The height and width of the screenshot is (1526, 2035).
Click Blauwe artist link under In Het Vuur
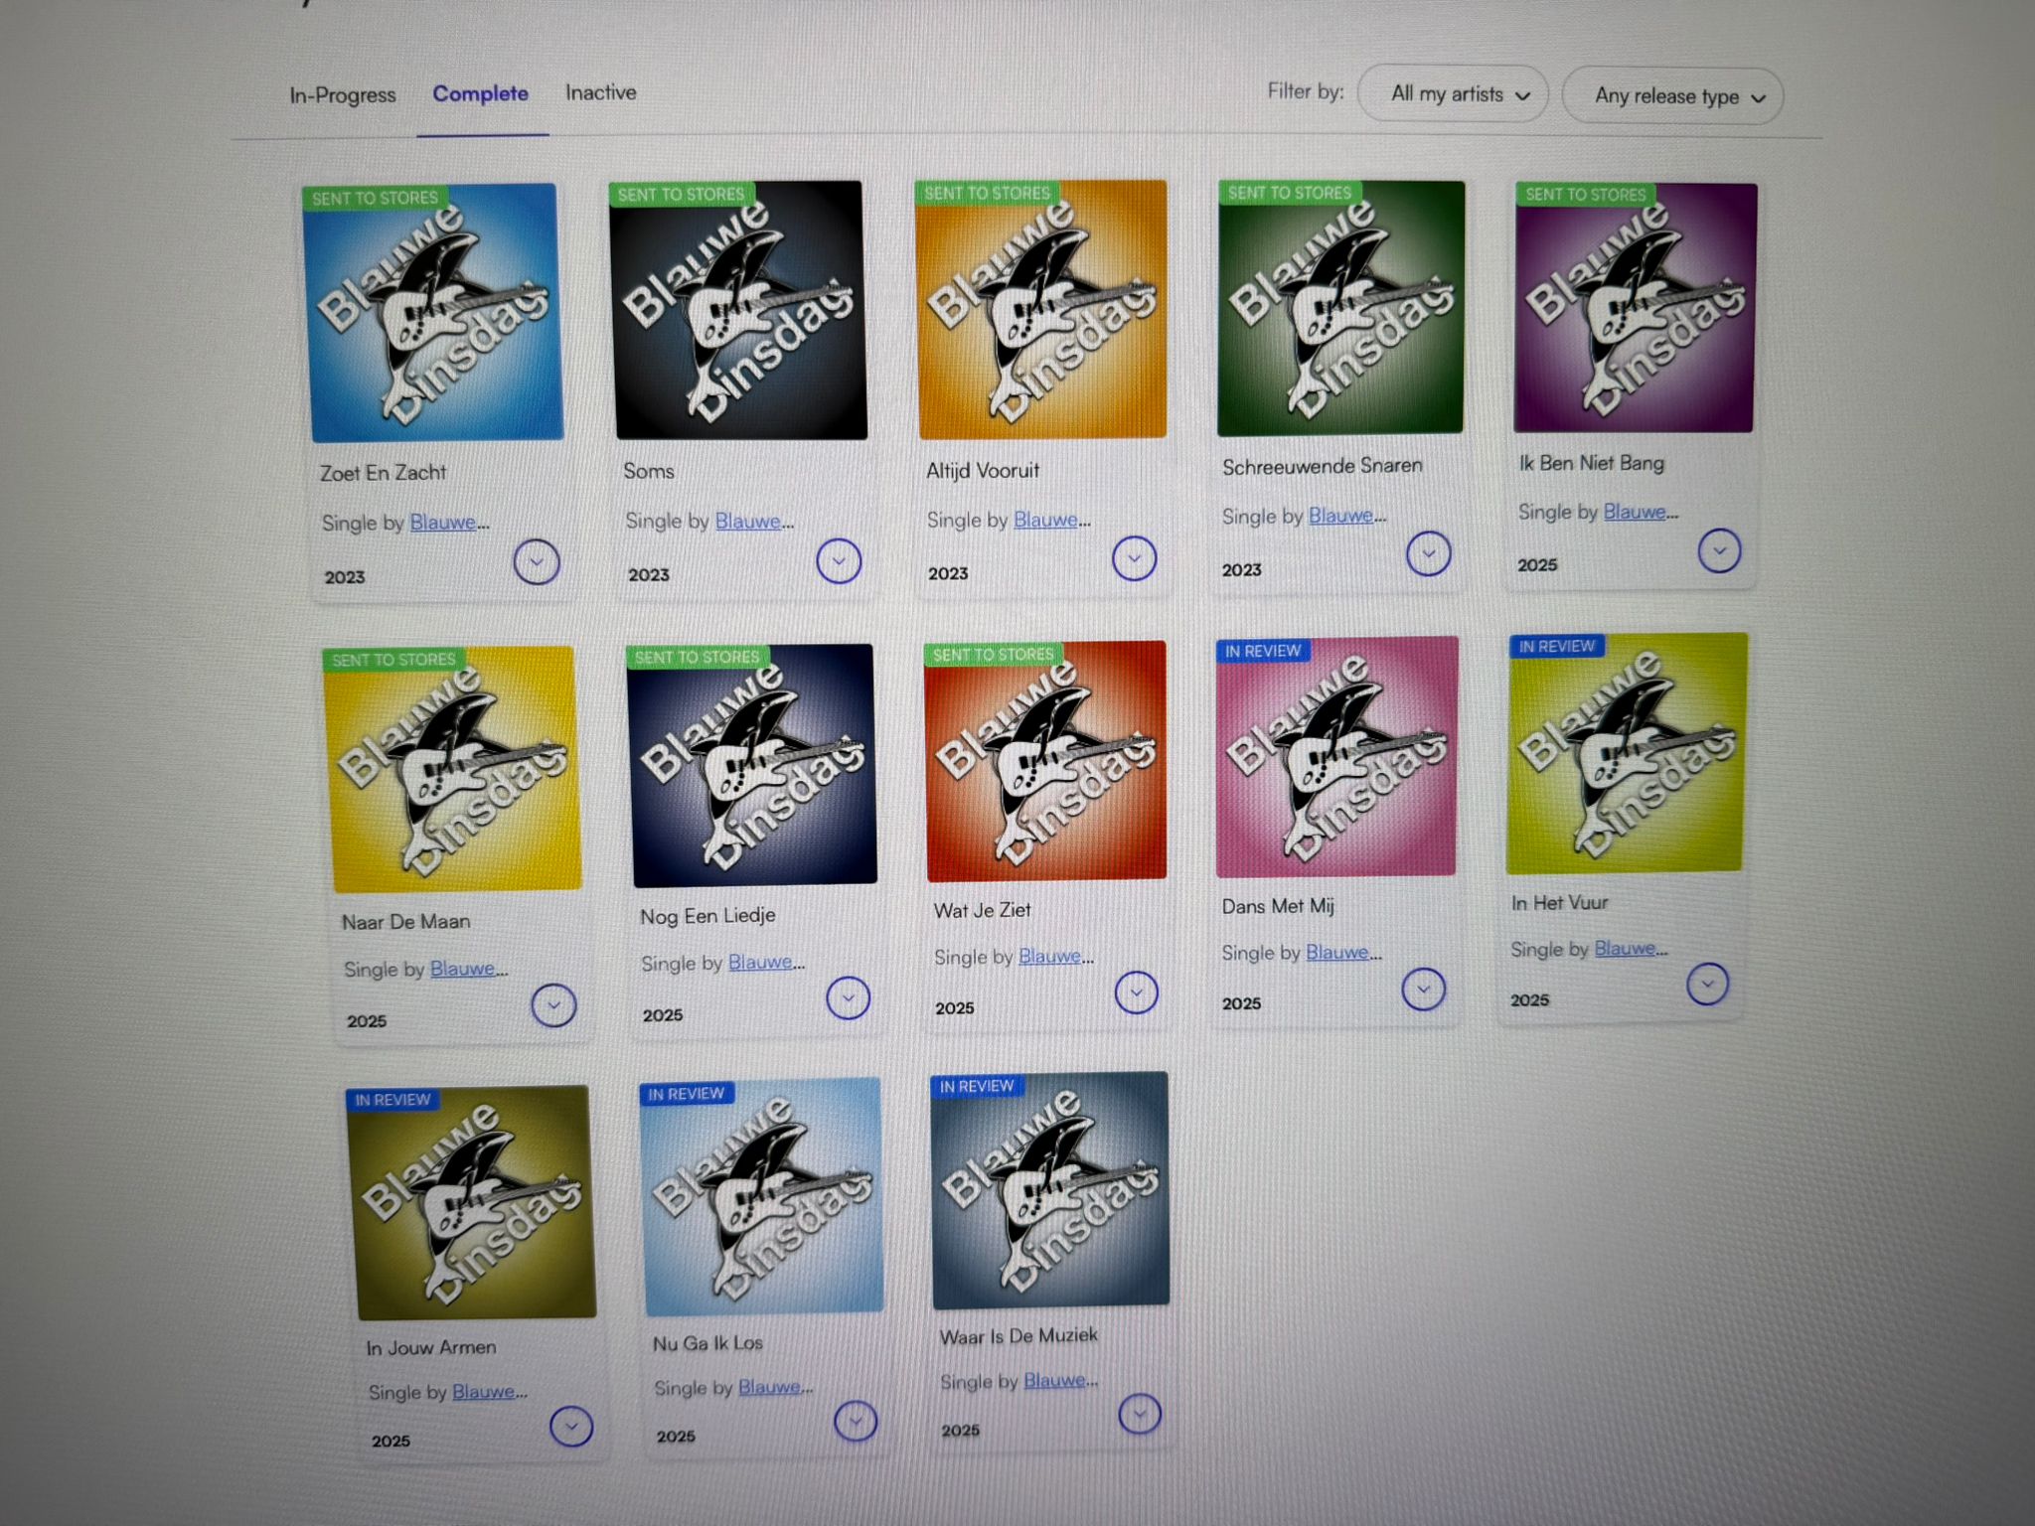coord(1626,948)
